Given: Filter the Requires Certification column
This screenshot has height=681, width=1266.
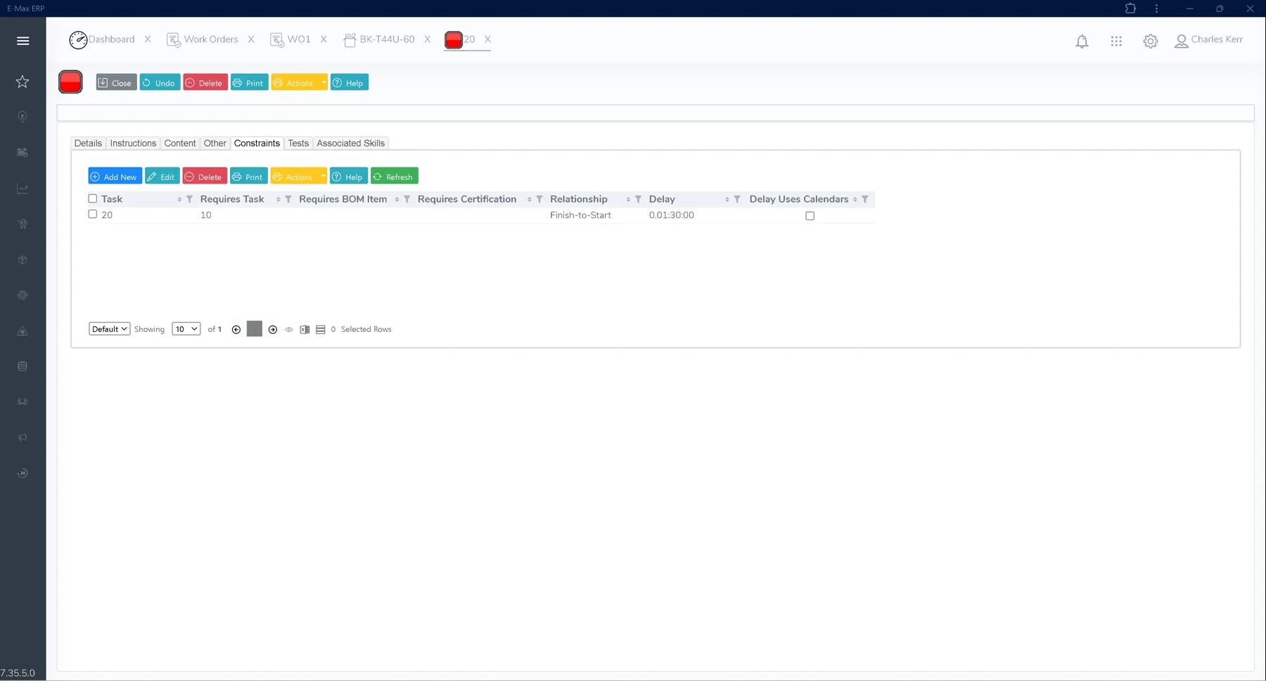Looking at the screenshot, I should (x=539, y=200).
